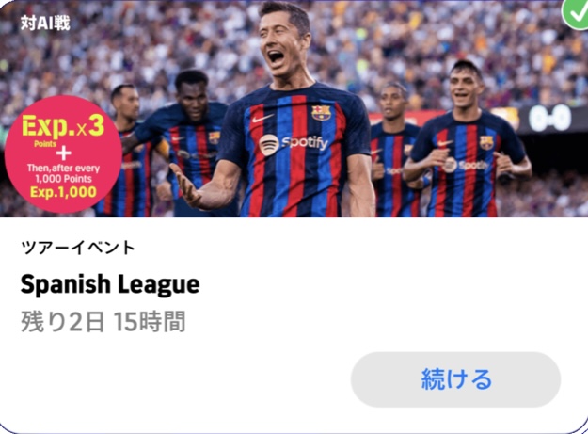Open the Spanish League event title
Screen dimensions: 588x434
(110, 284)
